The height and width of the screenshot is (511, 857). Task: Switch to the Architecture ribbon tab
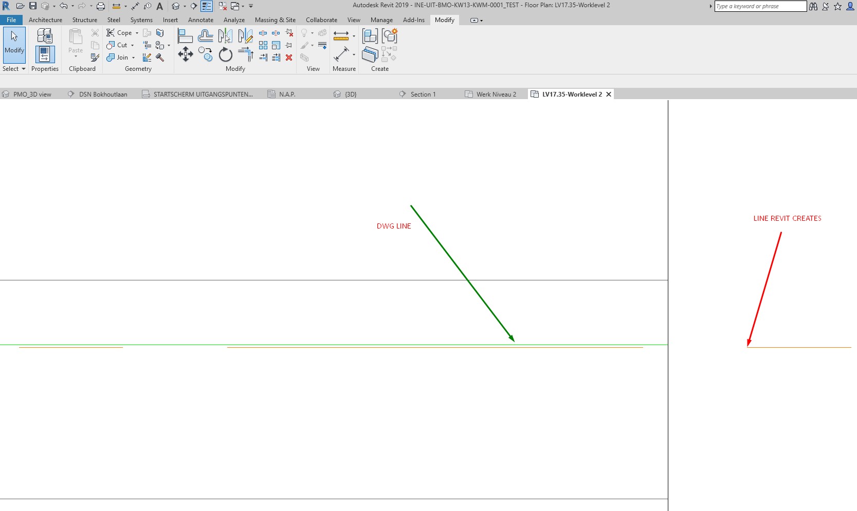click(x=45, y=20)
